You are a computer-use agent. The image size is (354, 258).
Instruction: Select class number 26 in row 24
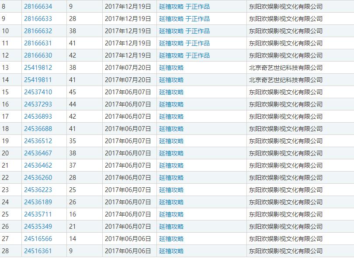coord(73,202)
